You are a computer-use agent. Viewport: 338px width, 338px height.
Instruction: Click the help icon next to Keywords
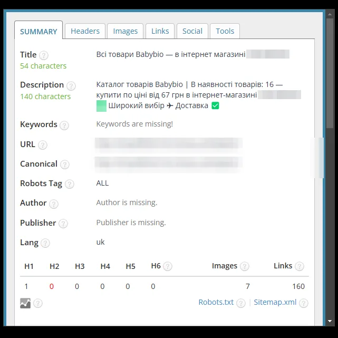point(64,125)
